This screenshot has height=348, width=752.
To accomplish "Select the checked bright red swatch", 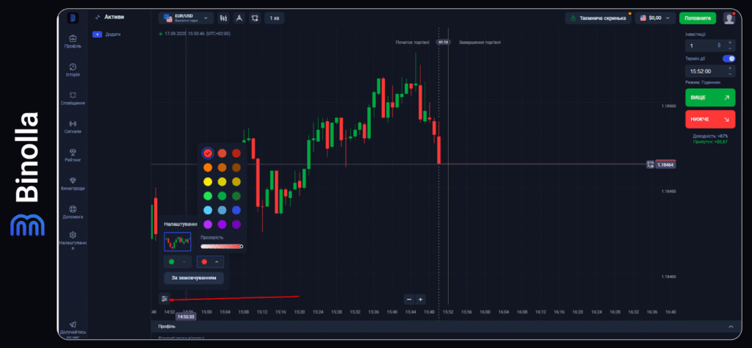I will 208,153.
